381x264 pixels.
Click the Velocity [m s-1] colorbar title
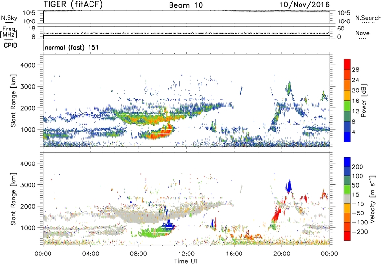pos(372,199)
